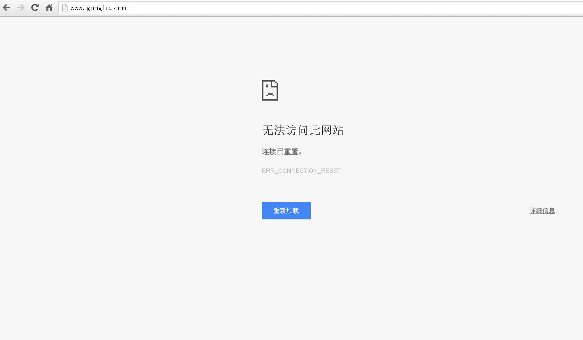Image resolution: width=583 pixels, height=340 pixels.
Task: Go back with the browser back arrow
Action: (x=7, y=8)
